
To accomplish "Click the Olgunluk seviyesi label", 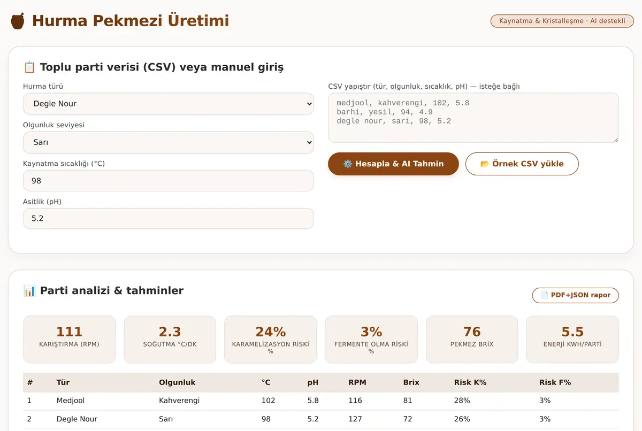I will pos(53,125).
